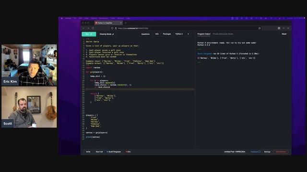This screenshot has width=307, height=172.
Task: Click the address bar lock icon
Action: tap(116, 28)
